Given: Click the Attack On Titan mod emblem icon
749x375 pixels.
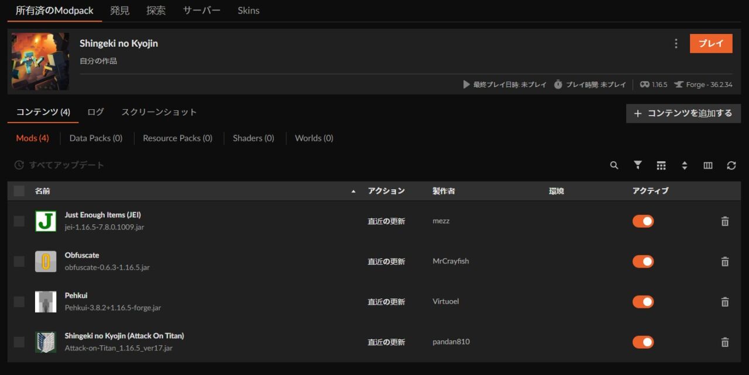Looking at the screenshot, I should point(46,342).
